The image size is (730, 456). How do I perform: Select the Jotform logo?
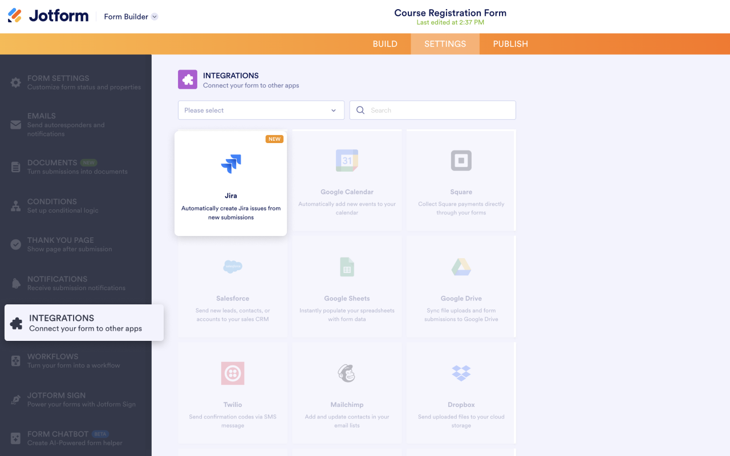pos(48,15)
